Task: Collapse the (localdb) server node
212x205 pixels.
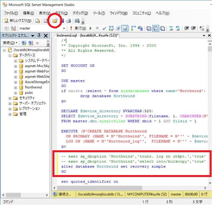Action: [x=4, y=50]
